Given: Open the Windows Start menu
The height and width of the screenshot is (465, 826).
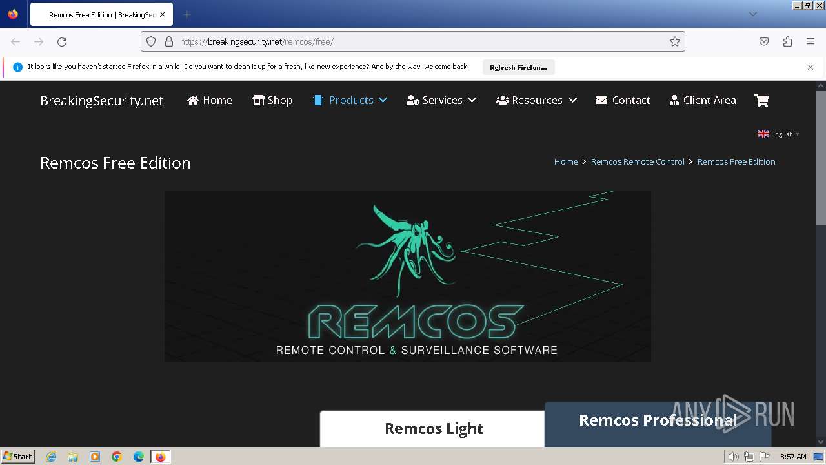Looking at the screenshot, I should 17,456.
